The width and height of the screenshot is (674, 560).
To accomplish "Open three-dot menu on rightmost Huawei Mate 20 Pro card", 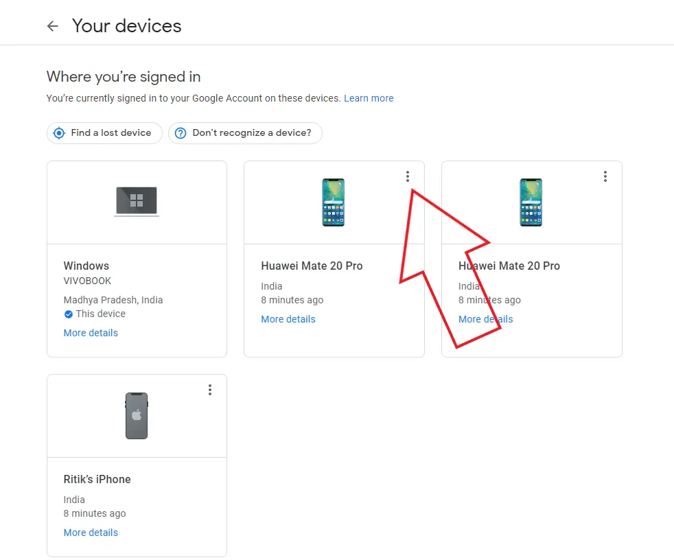I will pos(605,176).
